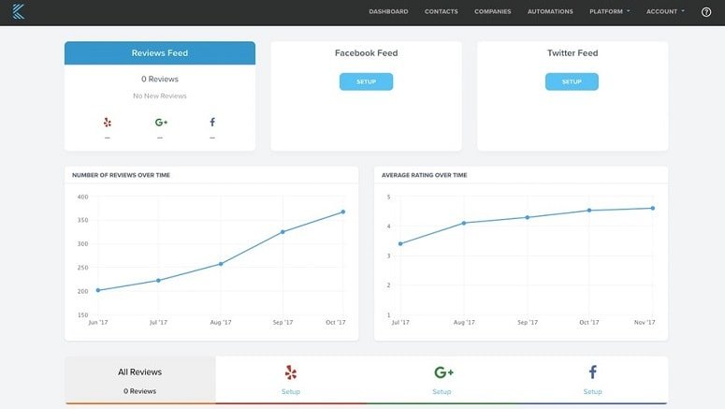The height and width of the screenshot is (409, 725).
Task: Click the Jun '17 data point on reviews chart
Action: [98, 290]
